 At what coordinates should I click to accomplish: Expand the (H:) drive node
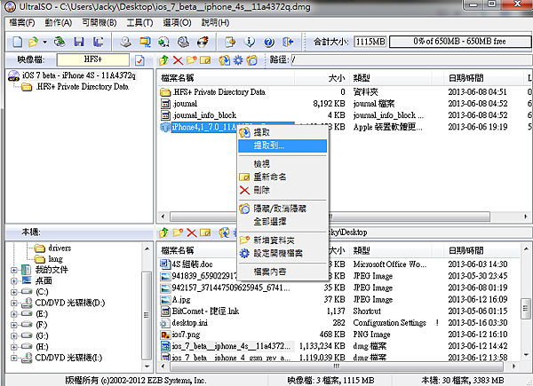tap(14, 347)
